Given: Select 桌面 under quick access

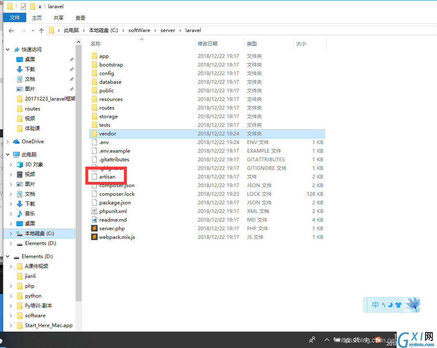Looking at the screenshot, I should click(x=30, y=60).
